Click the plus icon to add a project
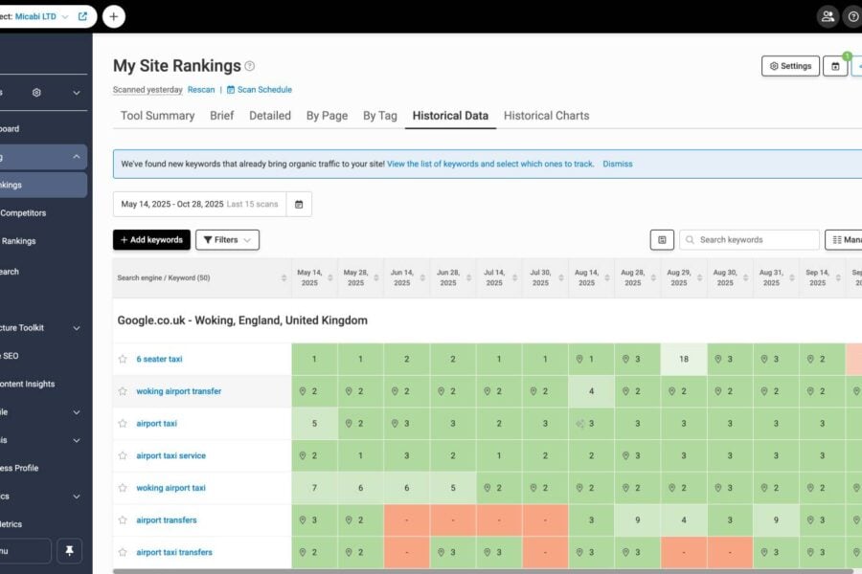The height and width of the screenshot is (574, 862). click(x=113, y=16)
